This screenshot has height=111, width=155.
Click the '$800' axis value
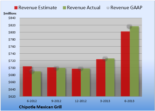pyautogui.click(x=12, y=32)
